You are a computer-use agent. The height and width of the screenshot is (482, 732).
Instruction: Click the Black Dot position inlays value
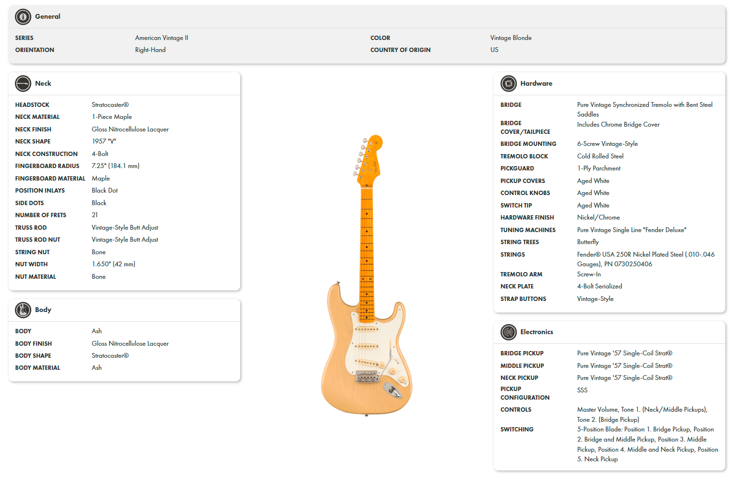pyautogui.click(x=105, y=191)
